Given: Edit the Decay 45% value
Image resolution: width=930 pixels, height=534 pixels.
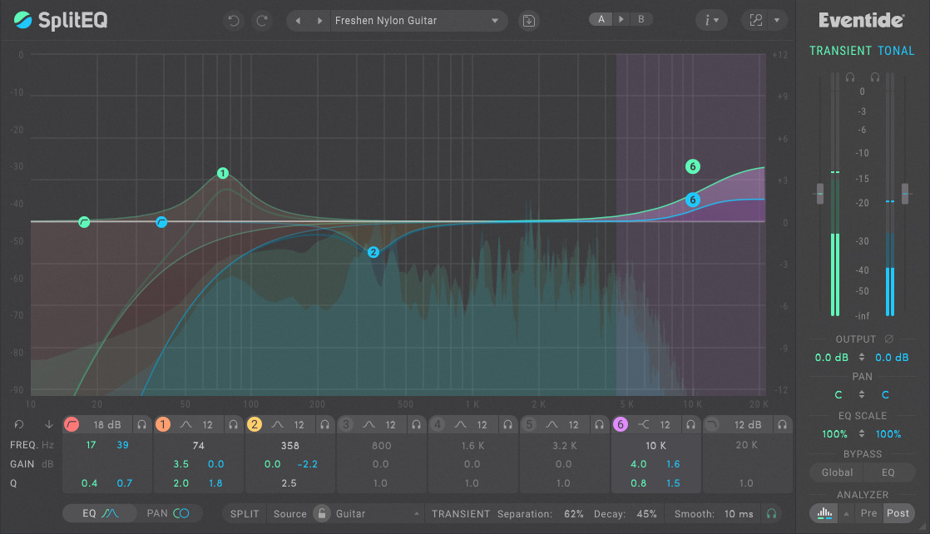Looking at the screenshot, I should click(x=646, y=514).
